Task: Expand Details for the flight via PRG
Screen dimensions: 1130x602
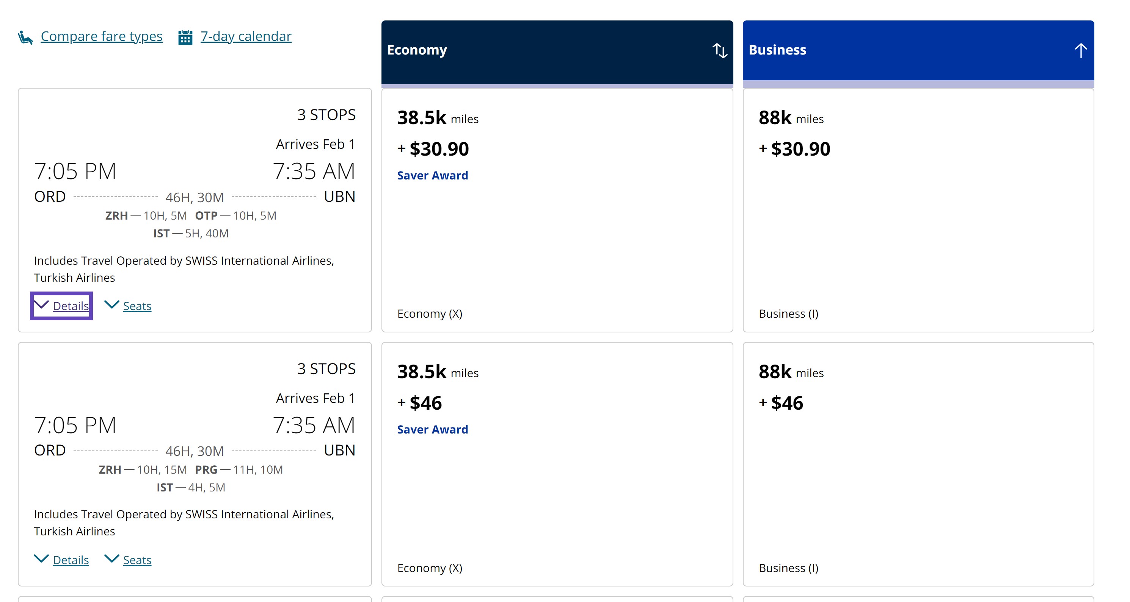Action: [x=70, y=560]
